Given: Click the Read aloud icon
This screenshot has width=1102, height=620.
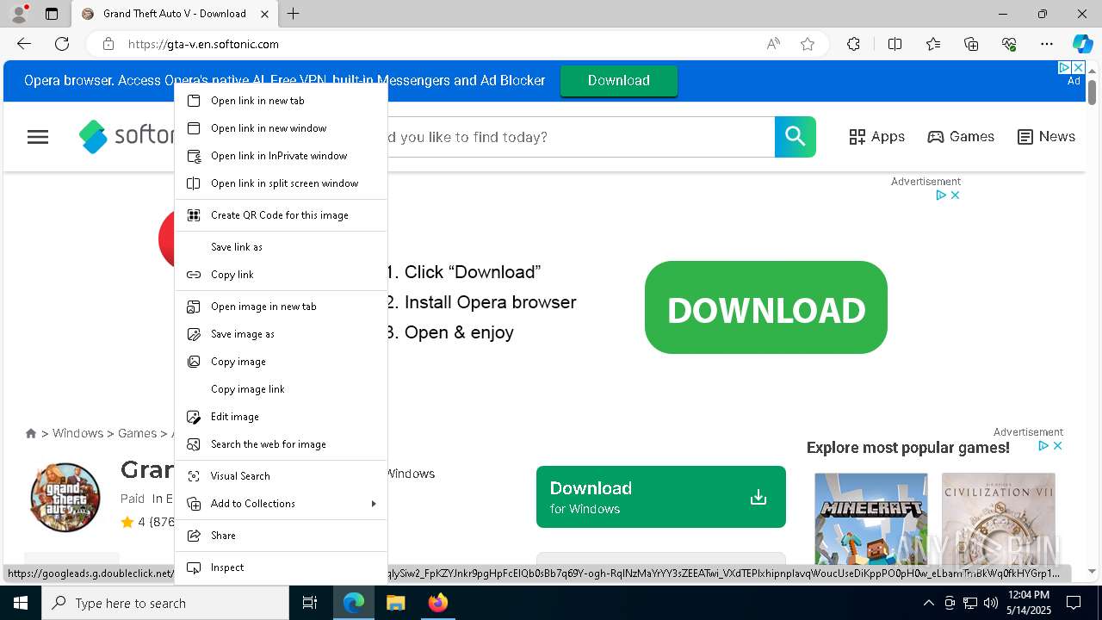Looking at the screenshot, I should pos(773,44).
